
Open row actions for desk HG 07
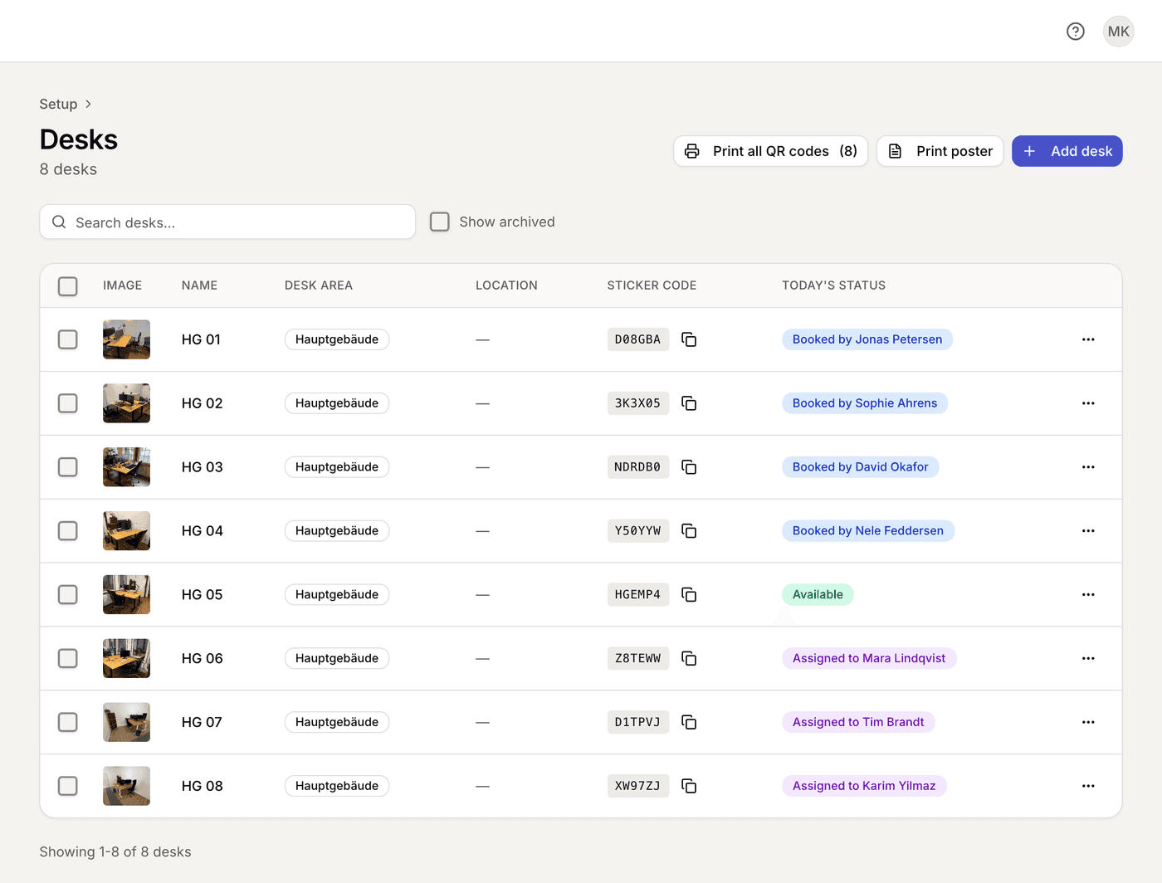click(x=1088, y=722)
